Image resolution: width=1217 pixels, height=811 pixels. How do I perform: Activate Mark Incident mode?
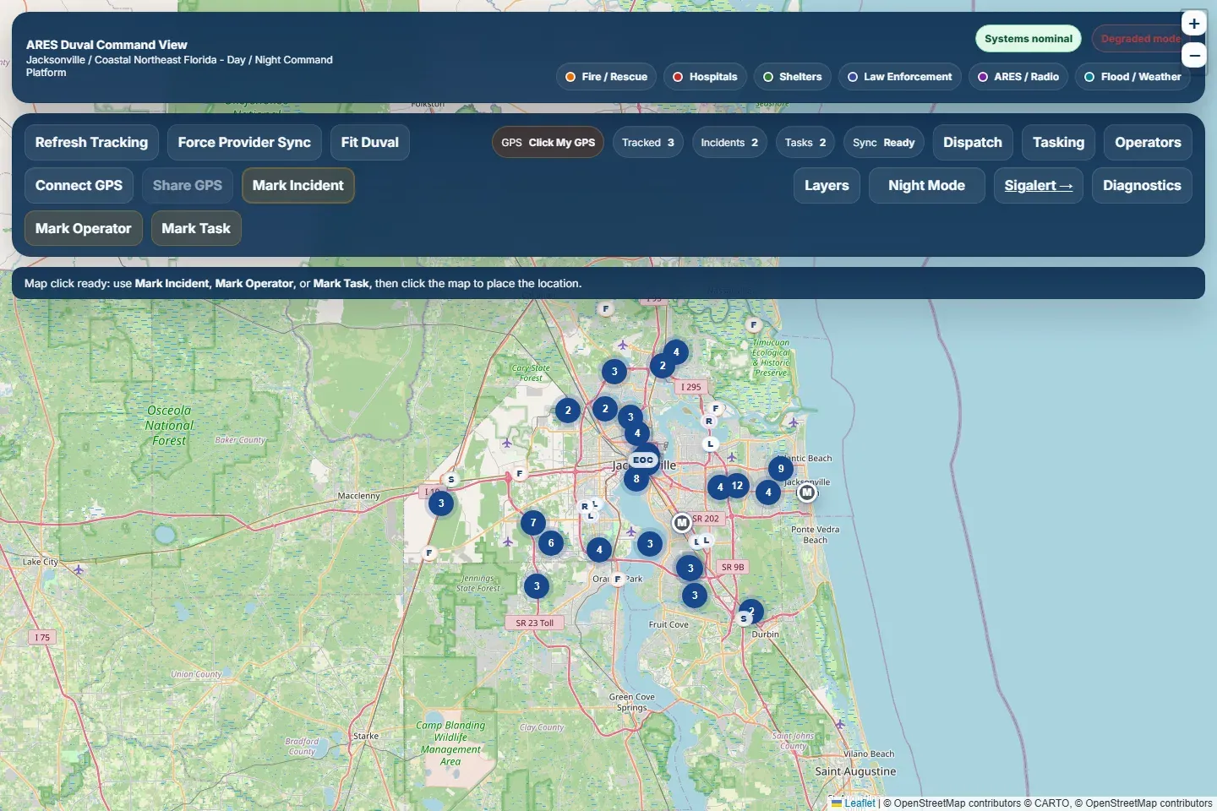coord(298,186)
